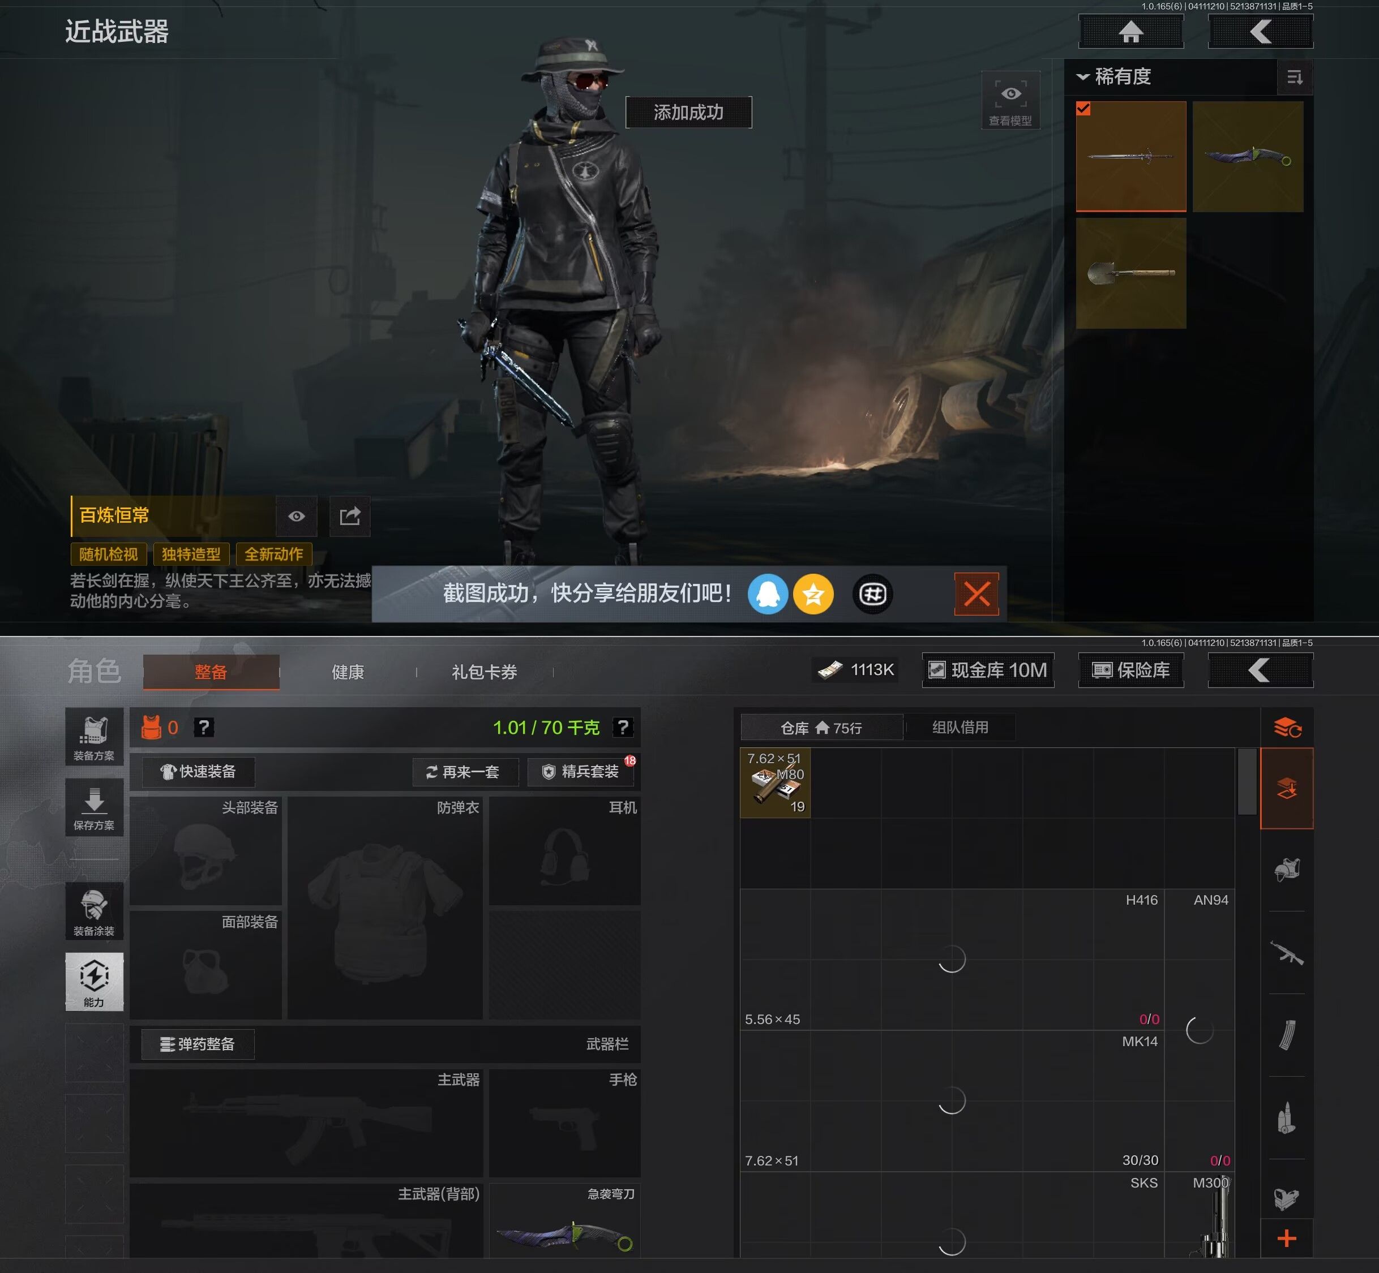Click the 弹药整备 button
Screen dimensions: 1379x1273
[198, 1044]
